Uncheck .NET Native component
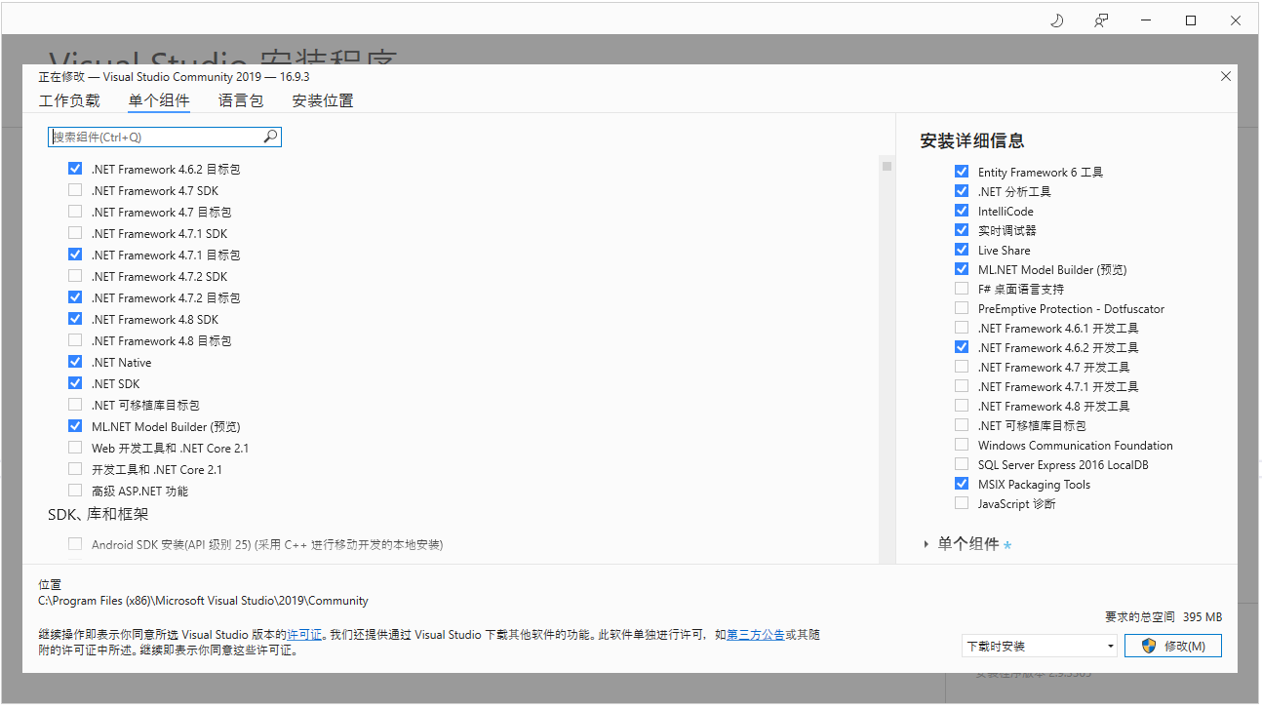Image resolution: width=1262 pixels, height=709 pixels. (x=75, y=362)
